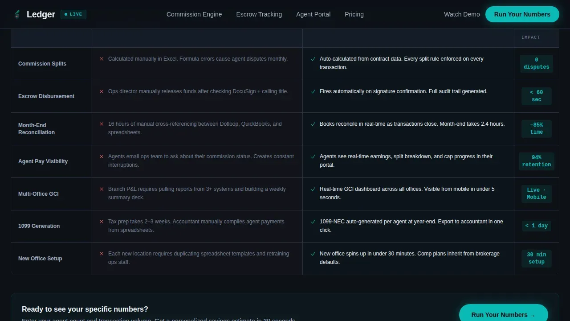Click the LIVE status badge
The image size is (570, 321).
[x=73, y=14]
